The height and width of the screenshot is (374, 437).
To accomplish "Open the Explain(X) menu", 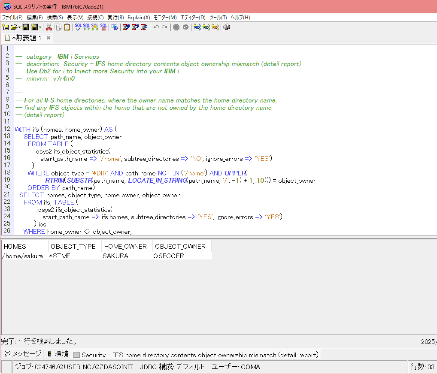I will click(x=139, y=18).
